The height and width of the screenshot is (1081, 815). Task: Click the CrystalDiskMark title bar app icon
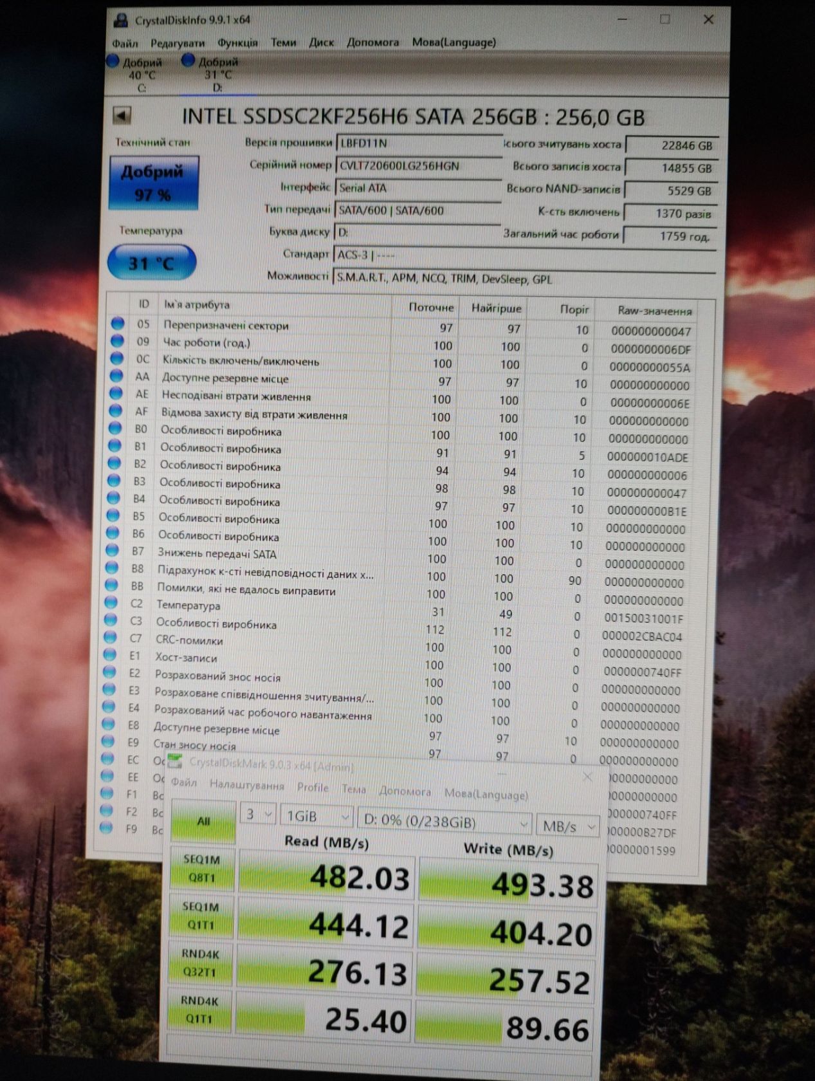175,762
